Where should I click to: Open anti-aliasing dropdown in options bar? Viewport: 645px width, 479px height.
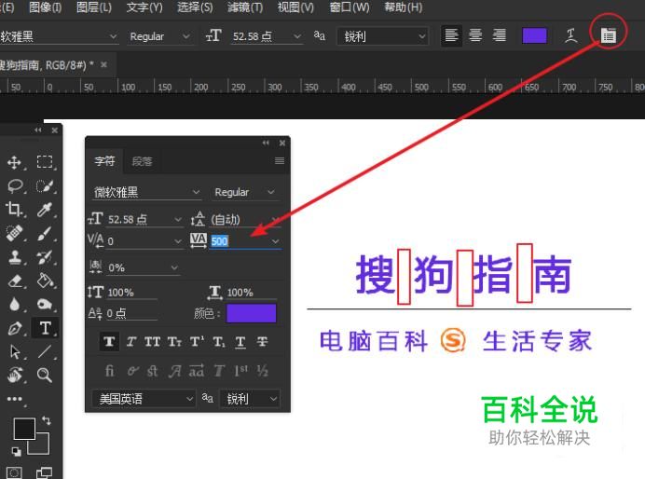point(383,36)
